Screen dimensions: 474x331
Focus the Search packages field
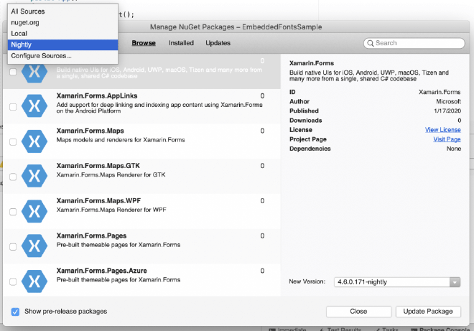[x=414, y=43]
